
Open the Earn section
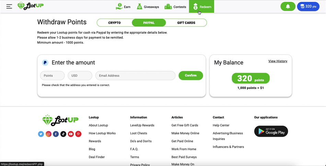(123, 7)
